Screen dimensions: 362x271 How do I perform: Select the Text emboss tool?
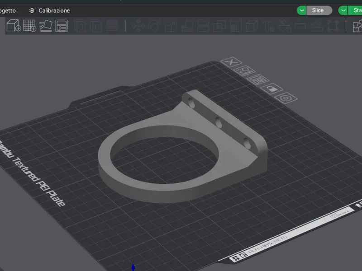tap(268, 26)
